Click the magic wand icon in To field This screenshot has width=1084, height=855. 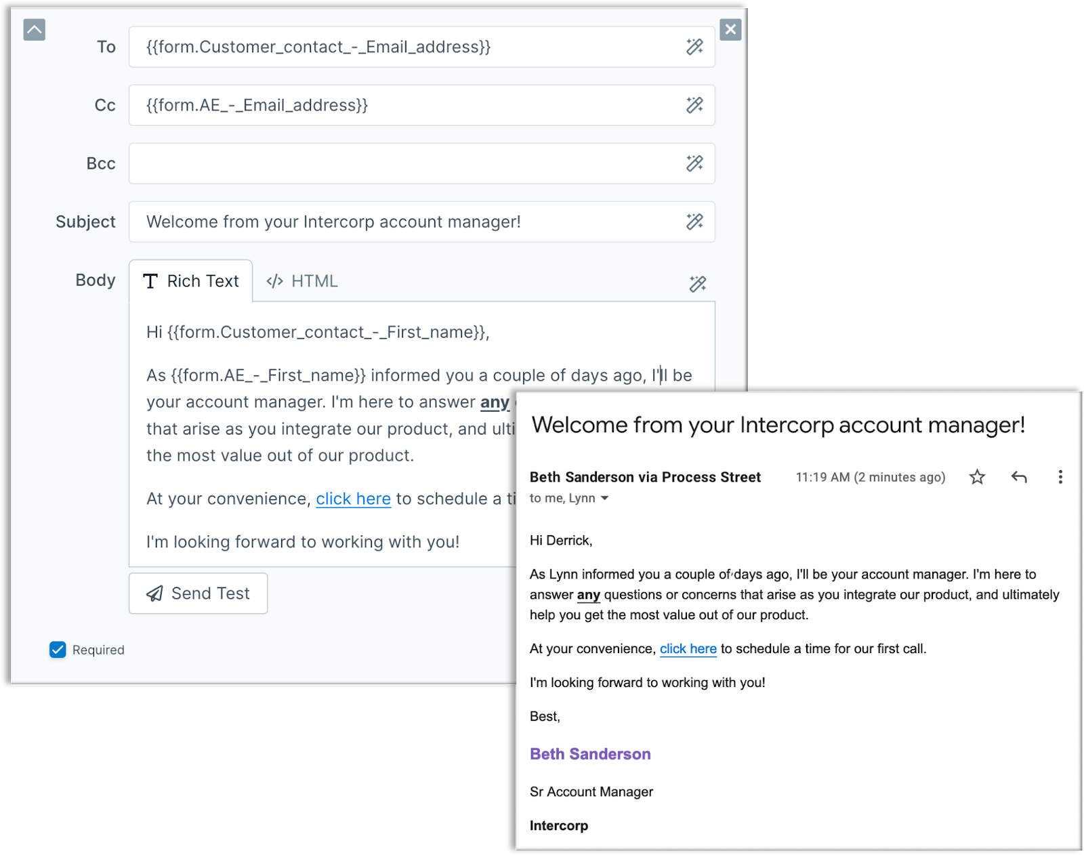[x=694, y=47]
